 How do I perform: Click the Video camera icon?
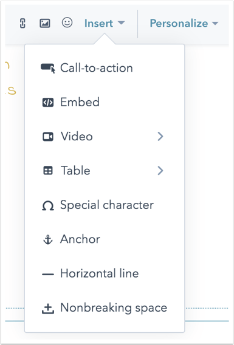[x=48, y=137]
